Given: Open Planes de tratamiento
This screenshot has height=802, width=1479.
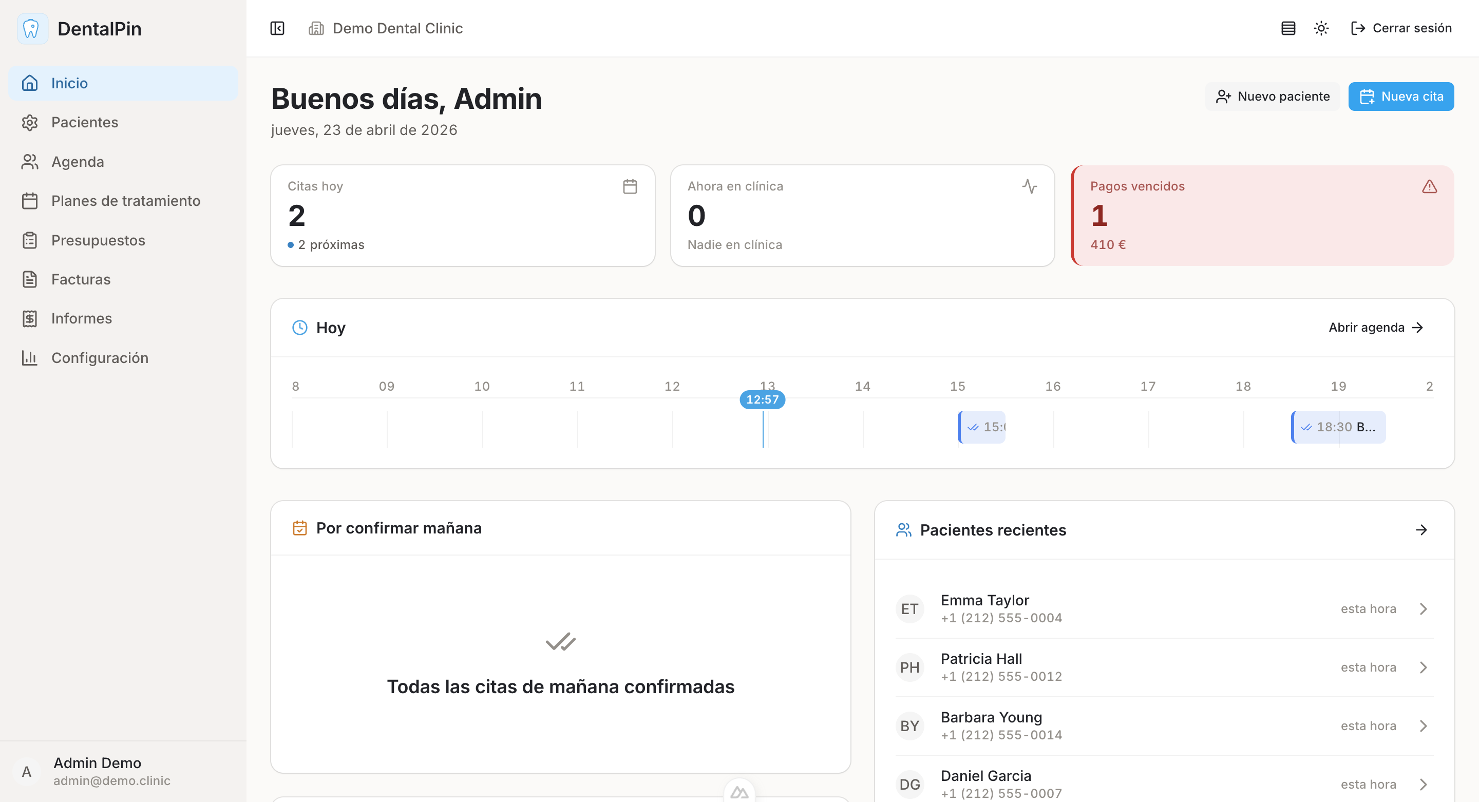Looking at the screenshot, I should click(125, 200).
